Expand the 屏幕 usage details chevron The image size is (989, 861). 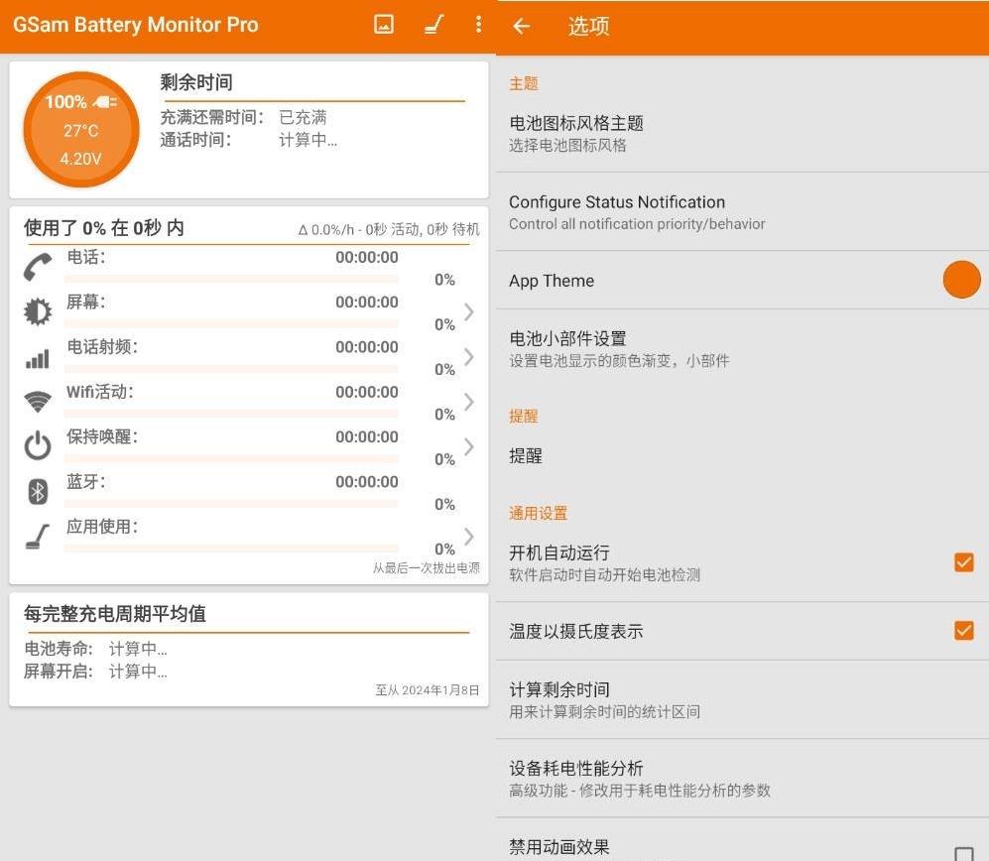coord(469,312)
